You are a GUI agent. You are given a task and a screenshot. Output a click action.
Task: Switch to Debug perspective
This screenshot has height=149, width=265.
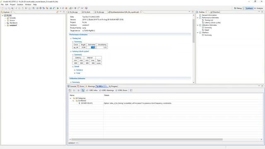238,8
